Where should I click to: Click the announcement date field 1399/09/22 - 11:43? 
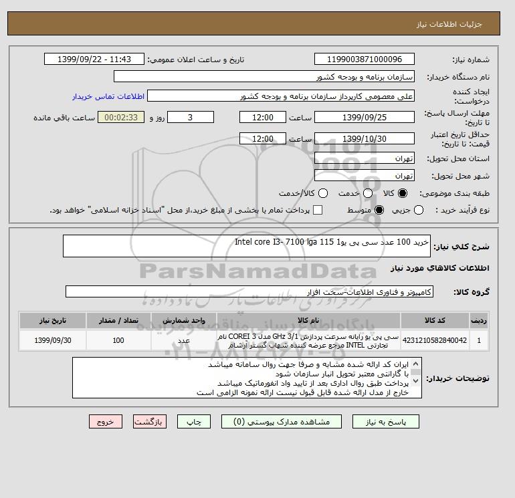(x=94, y=59)
